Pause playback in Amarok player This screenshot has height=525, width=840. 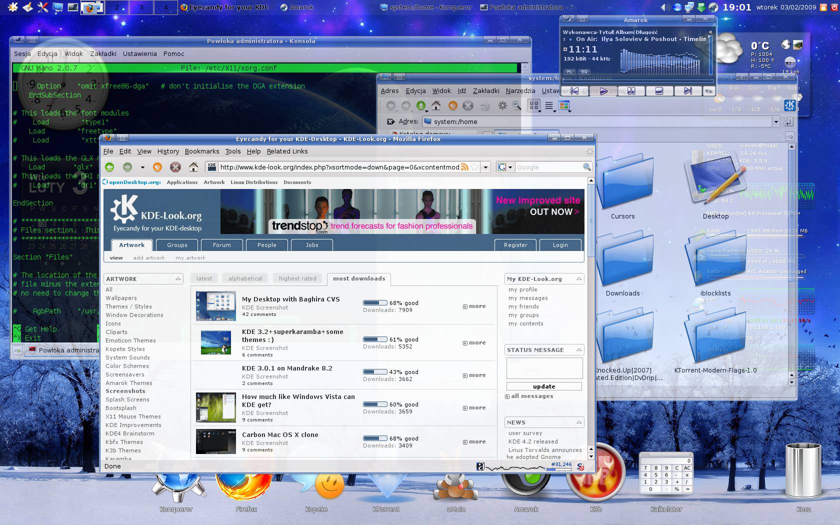631,91
